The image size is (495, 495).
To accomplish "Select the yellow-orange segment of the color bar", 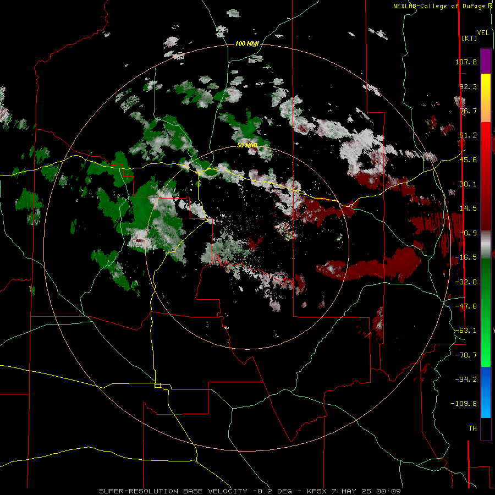I will pos(486,98).
